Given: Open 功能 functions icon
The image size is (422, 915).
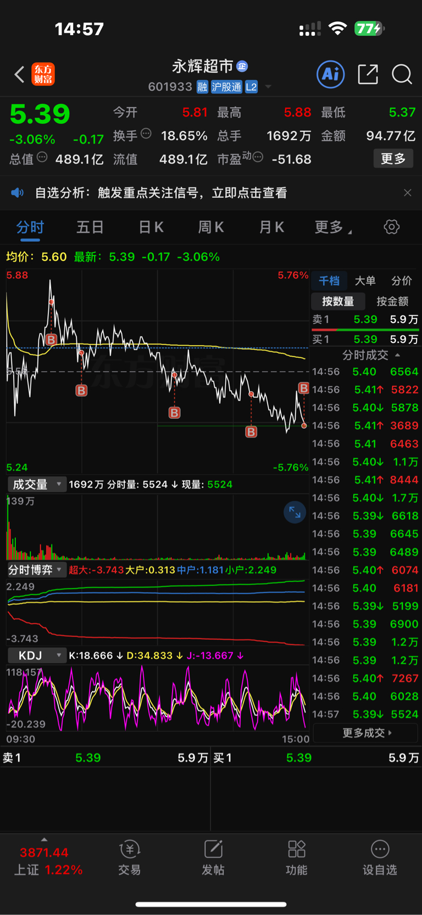Looking at the screenshot, I should (x=297, y=857).
